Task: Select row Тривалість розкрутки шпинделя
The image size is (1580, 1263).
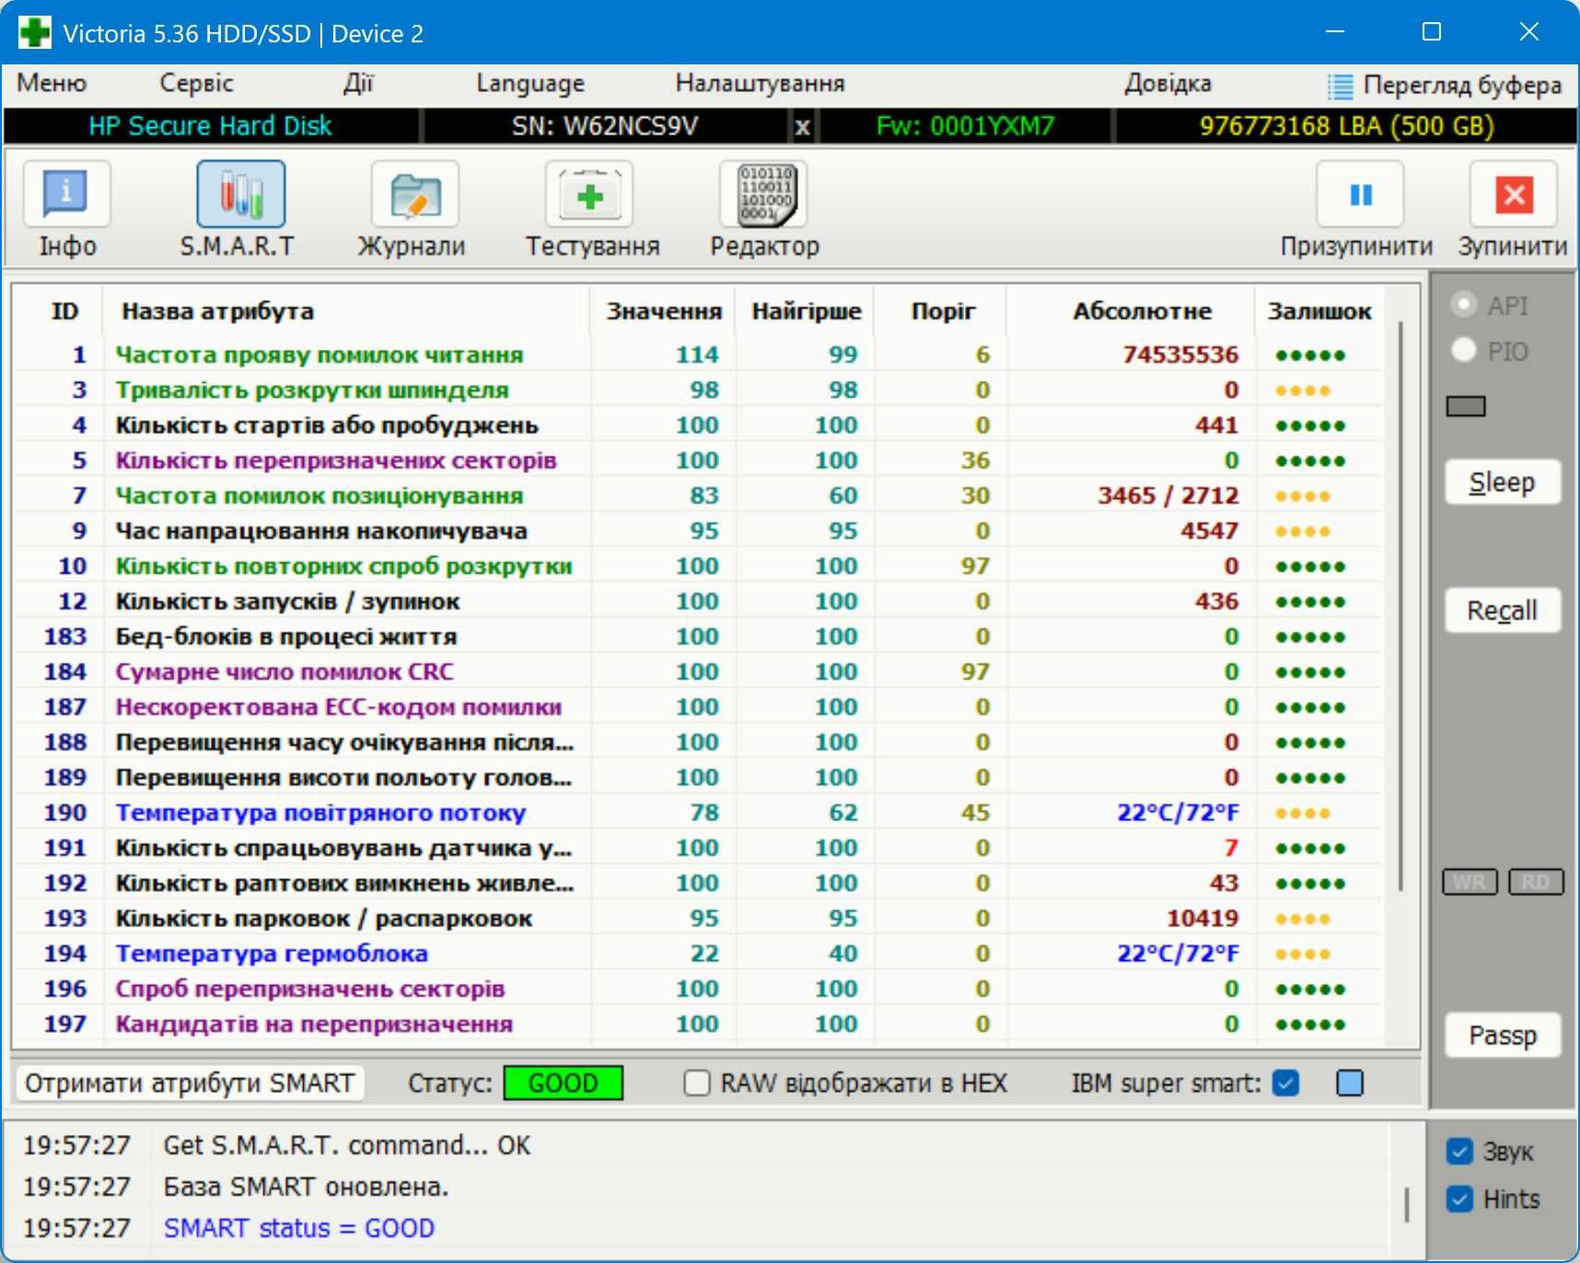Action: [698, 389]
